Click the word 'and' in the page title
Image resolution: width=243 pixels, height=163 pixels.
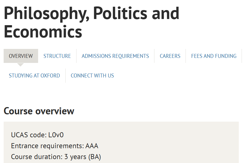coord(165,13)
